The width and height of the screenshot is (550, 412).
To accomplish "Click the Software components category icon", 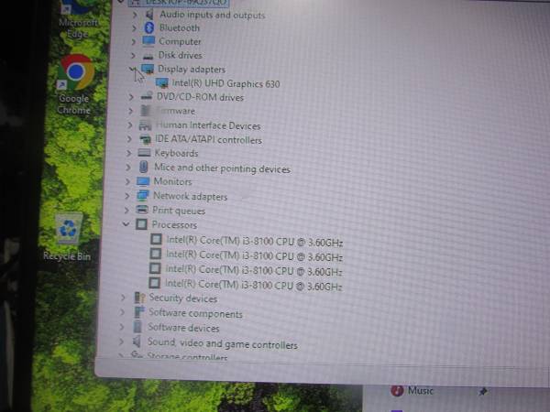I will click(x=139, y=312).
